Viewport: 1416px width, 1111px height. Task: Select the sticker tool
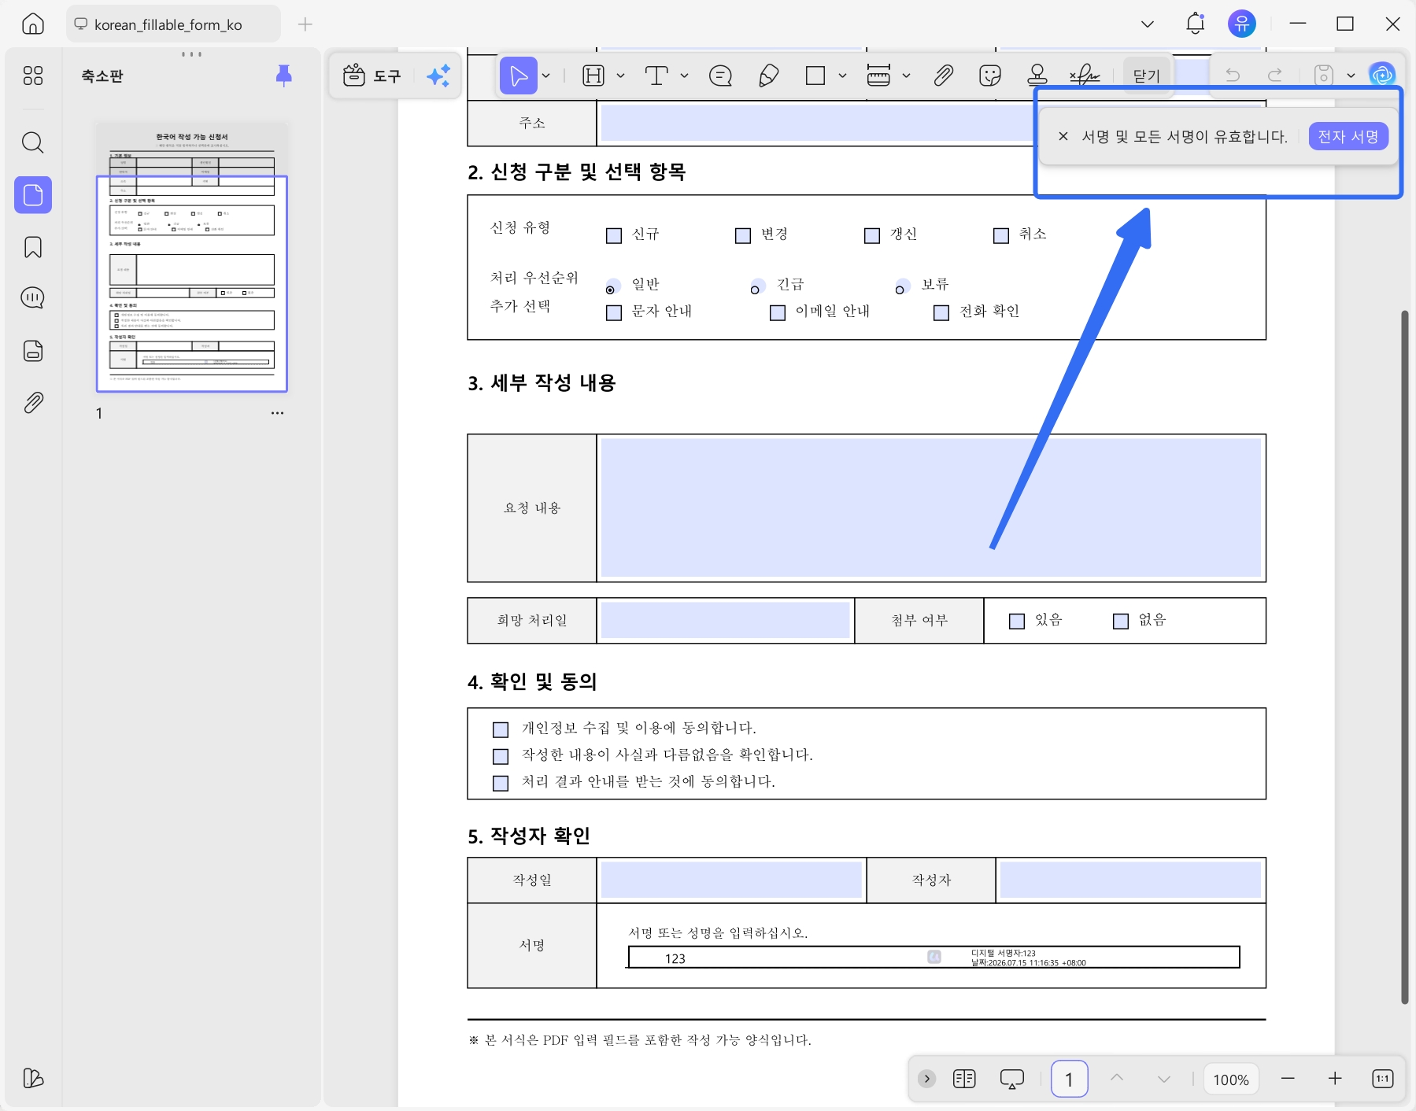pyautogui.click(x=989, y=76)
